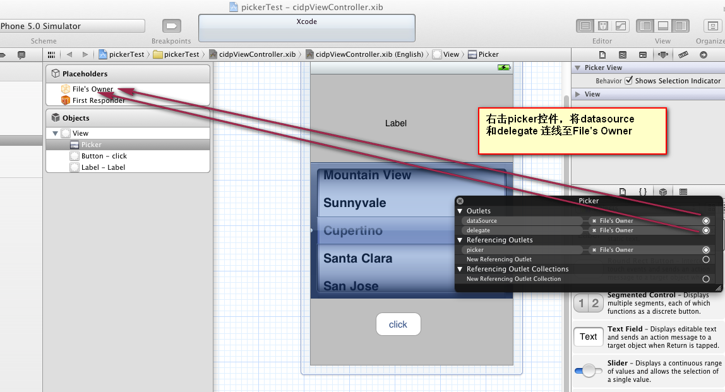Toggle the Utilities pane view button
Viewport: 725px width, 392px height.
tap(680, 26)
